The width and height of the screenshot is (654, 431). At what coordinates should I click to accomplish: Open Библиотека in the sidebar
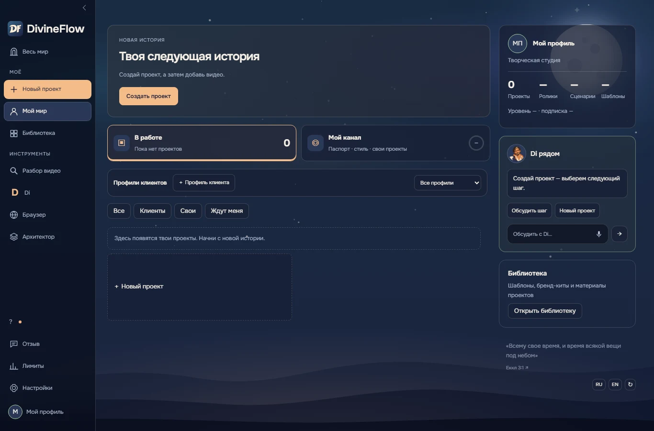[x=47, y=133]
